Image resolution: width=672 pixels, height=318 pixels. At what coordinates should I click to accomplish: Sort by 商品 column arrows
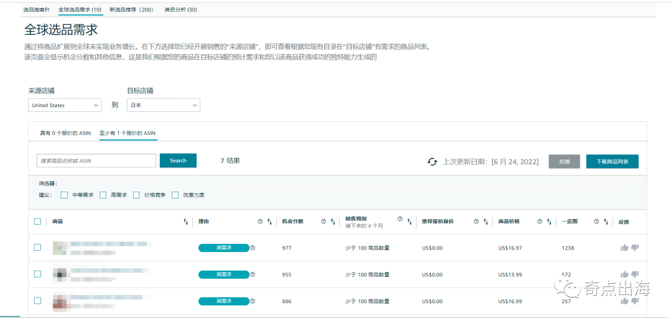pyautogui.click(x=185, y=222)
